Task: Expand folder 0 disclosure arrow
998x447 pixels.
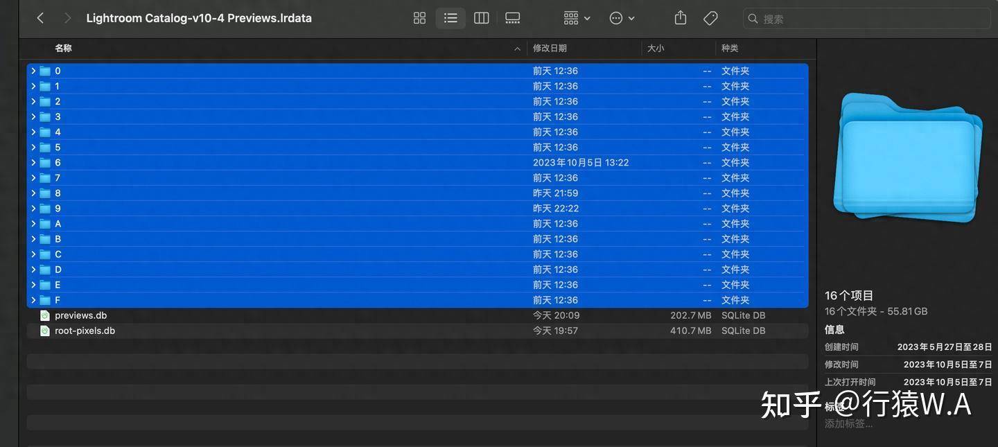Action: click(x=33, y=71)
